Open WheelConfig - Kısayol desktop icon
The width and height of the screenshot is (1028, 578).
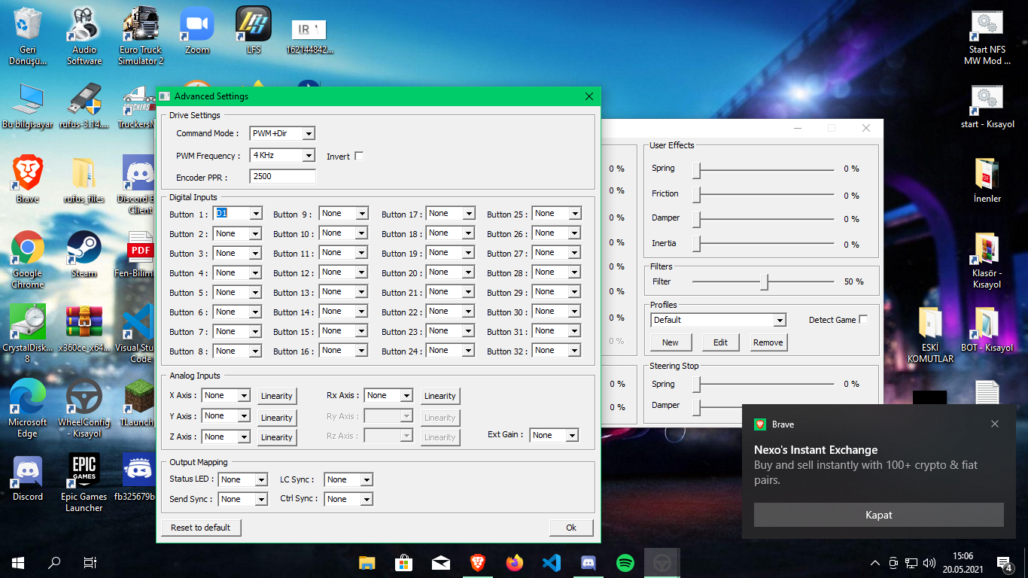coord(84,409)
